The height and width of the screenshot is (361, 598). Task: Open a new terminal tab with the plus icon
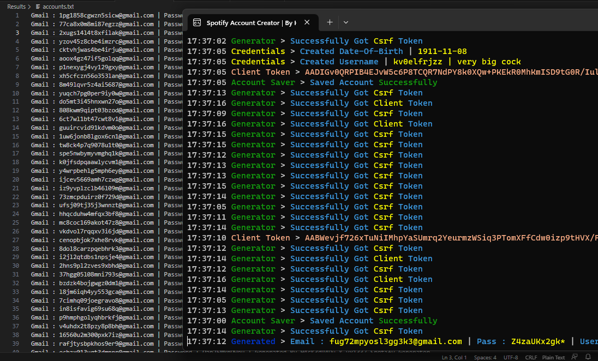(x=330, y=22)
